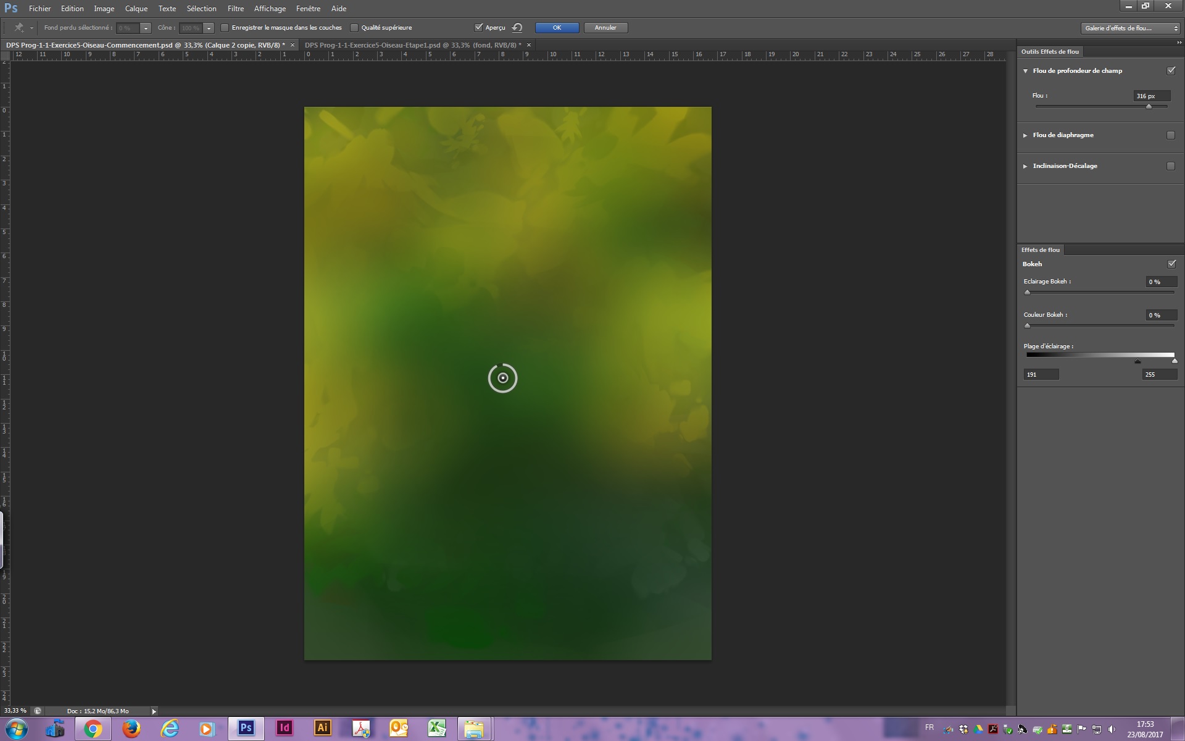Launch Firefox from the taskbar

click(x=131, y=729)
